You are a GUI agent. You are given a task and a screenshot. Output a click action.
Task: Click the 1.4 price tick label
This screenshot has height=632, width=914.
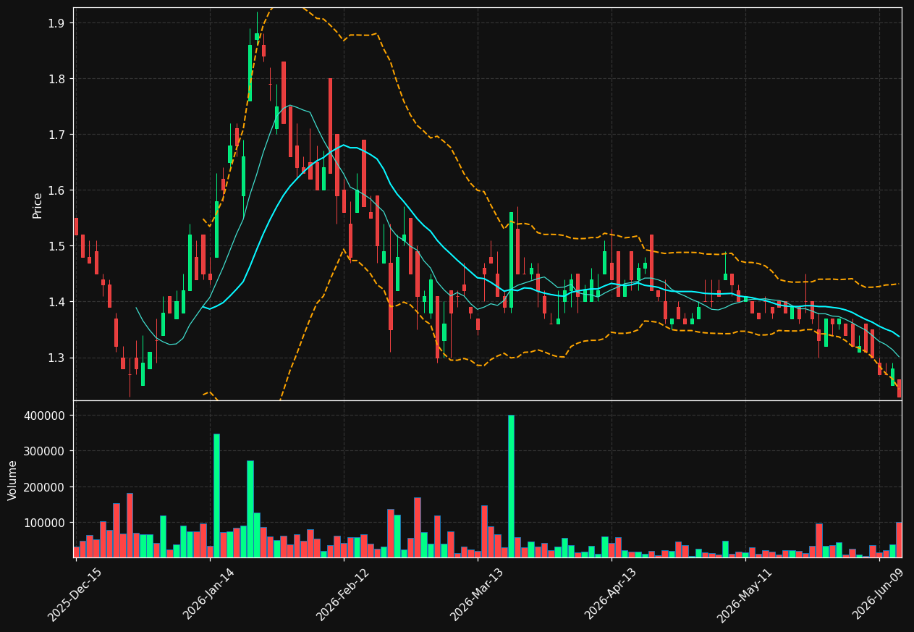pos(56,302)
